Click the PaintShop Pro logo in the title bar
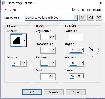The width and height of the screenshot is (105, 99). pos(4,3)
